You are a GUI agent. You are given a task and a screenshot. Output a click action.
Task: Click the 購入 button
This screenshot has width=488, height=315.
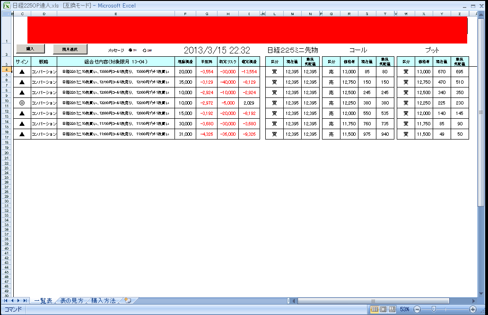30,49
